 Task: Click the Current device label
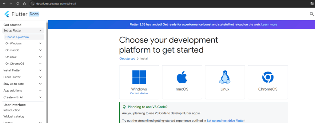tap(139, 93)
